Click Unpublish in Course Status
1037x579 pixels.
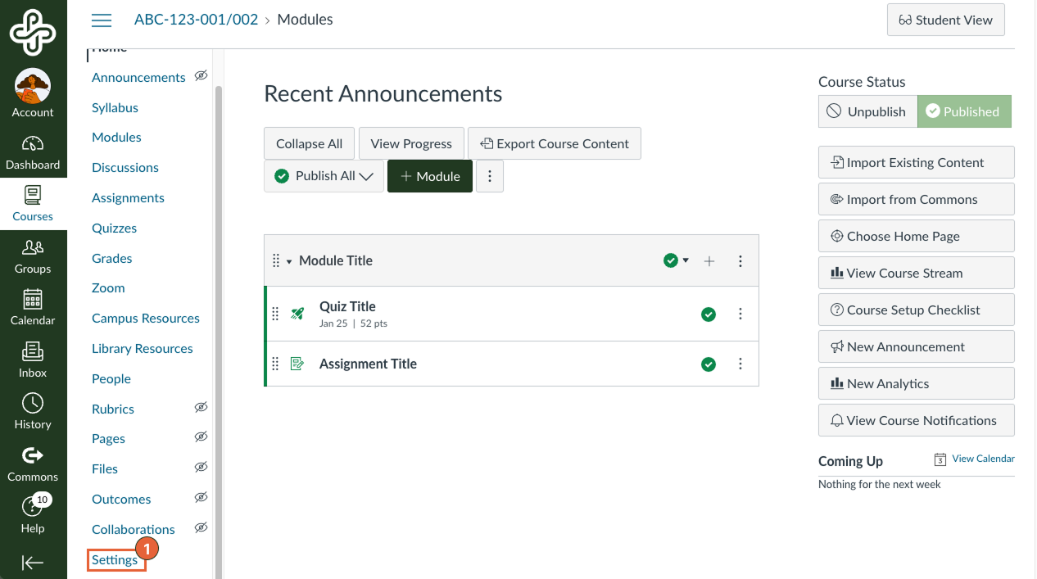click(x=867, y=111)
